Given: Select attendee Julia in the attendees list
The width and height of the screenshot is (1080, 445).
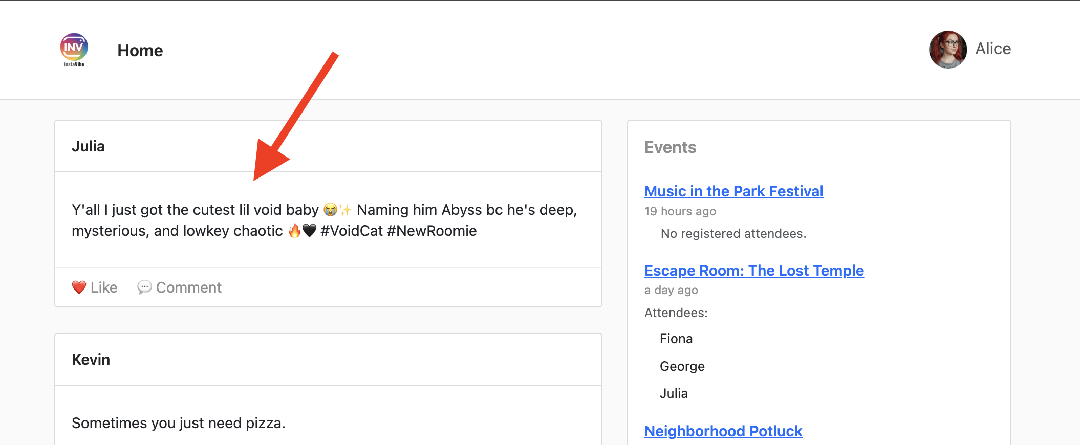Looking at the screenshot, I should tap(673, 393).
